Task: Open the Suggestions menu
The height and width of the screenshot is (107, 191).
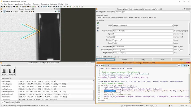Action: pyautogui.click(x=45, y=4)
